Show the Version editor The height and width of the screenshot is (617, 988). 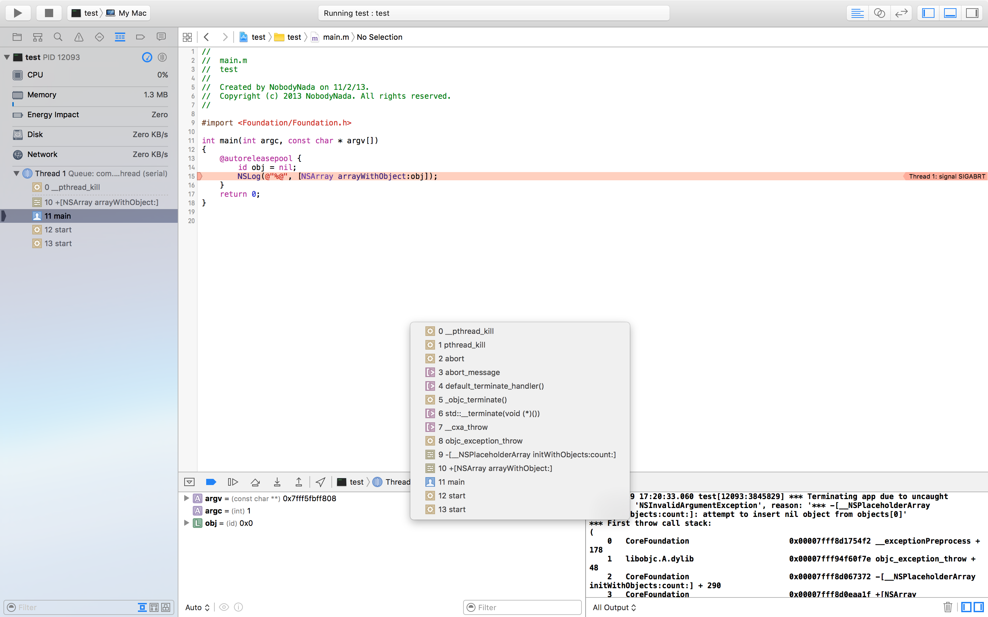[x=901, y=13]
